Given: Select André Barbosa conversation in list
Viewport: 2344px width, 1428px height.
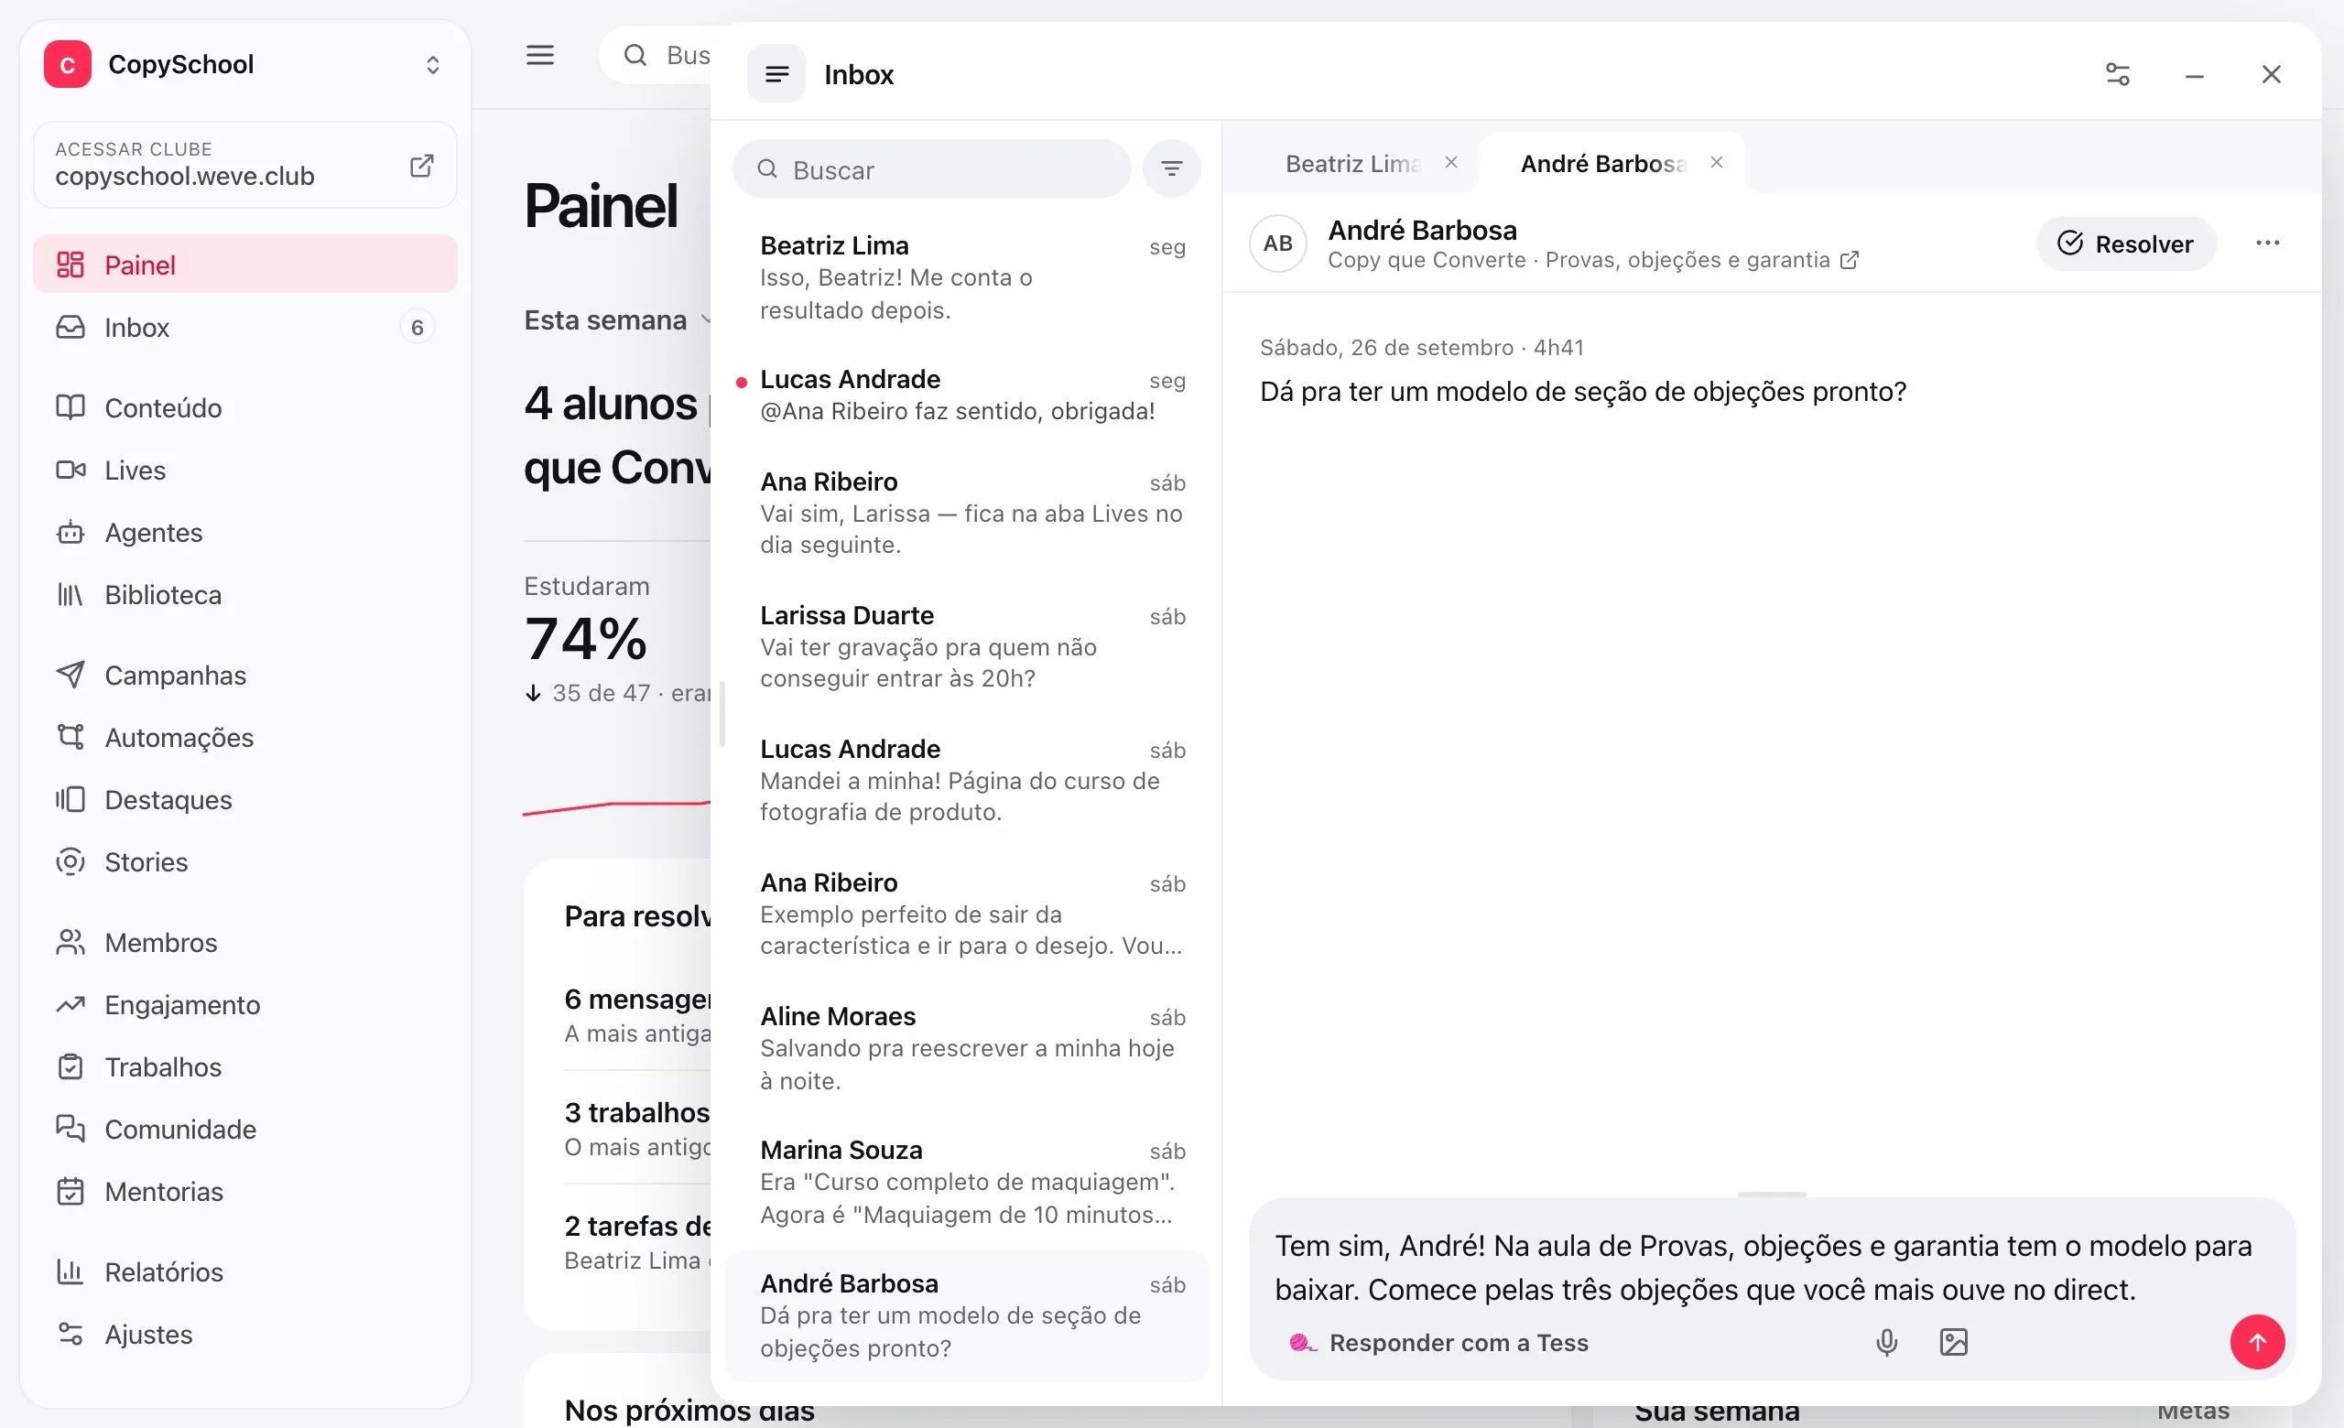Looking at the screenshot, I should point(967,1315).
